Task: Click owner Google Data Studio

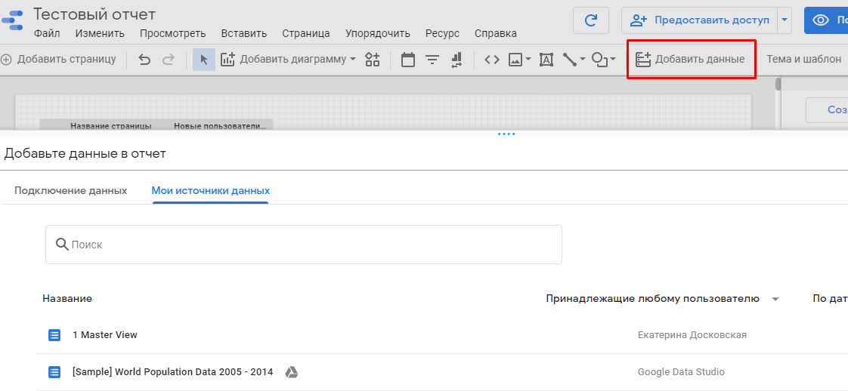Action: coord(681,372)
